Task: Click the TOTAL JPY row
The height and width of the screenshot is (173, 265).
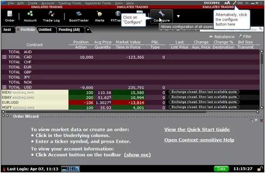Action: point(130,77)
